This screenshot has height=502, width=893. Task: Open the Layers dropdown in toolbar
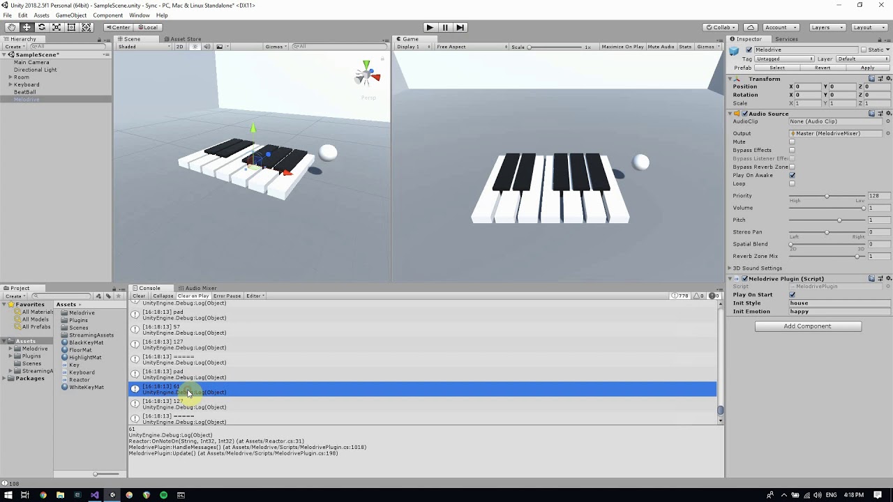[x=827, y=27]
